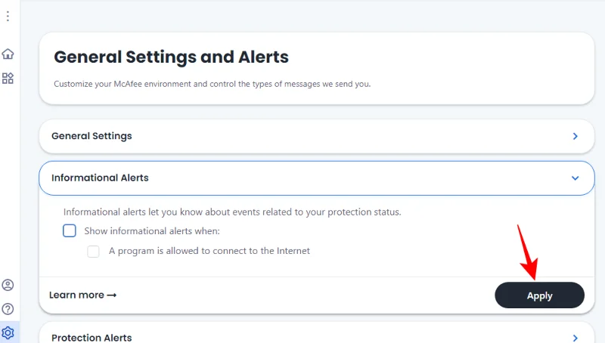
Task: Expand the Protection Alerts chevron
Action: [575, 338]
